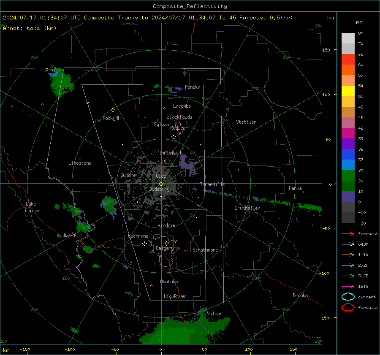The width and height of the screenshot is (380, 355).
Task: Click the Sylvan label
Action: pyautogui.click(x=161, y=125)
